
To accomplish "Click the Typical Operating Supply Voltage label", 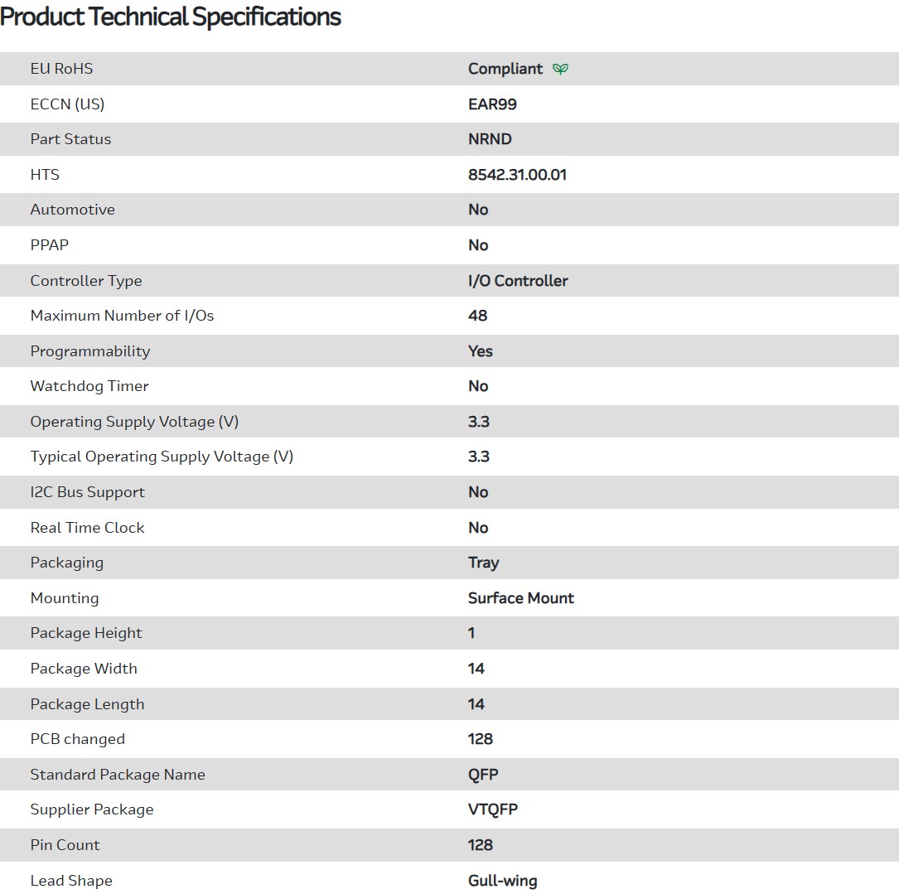I will [162, 457].
